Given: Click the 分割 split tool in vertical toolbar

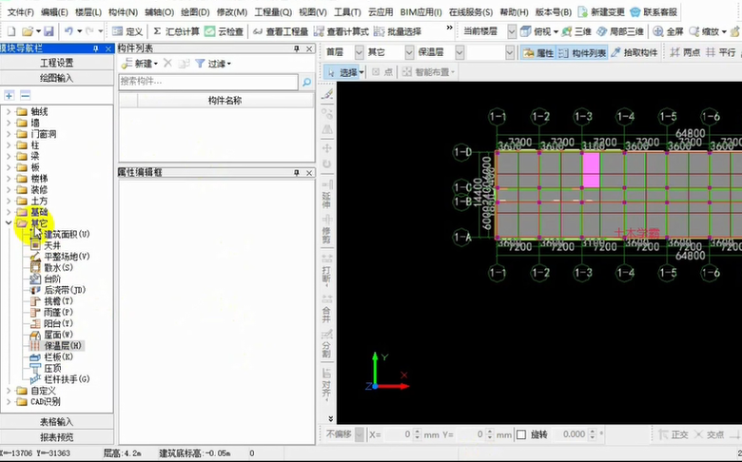Looking at the screenshot, I should [327, 344].
